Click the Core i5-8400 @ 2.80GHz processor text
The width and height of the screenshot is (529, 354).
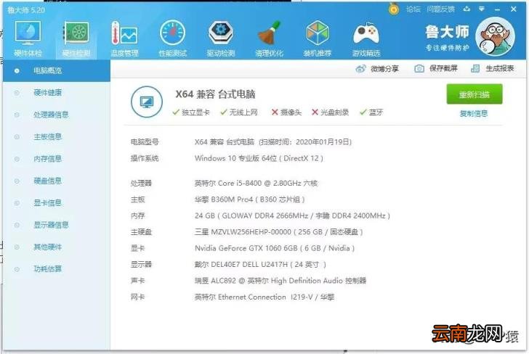[x=256, y=184]
